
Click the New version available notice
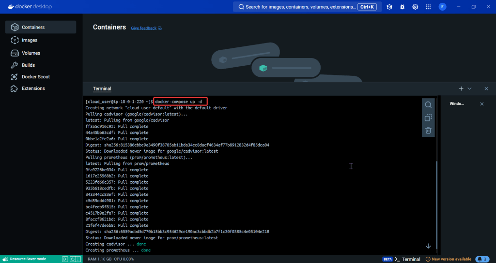click(448, 259)
